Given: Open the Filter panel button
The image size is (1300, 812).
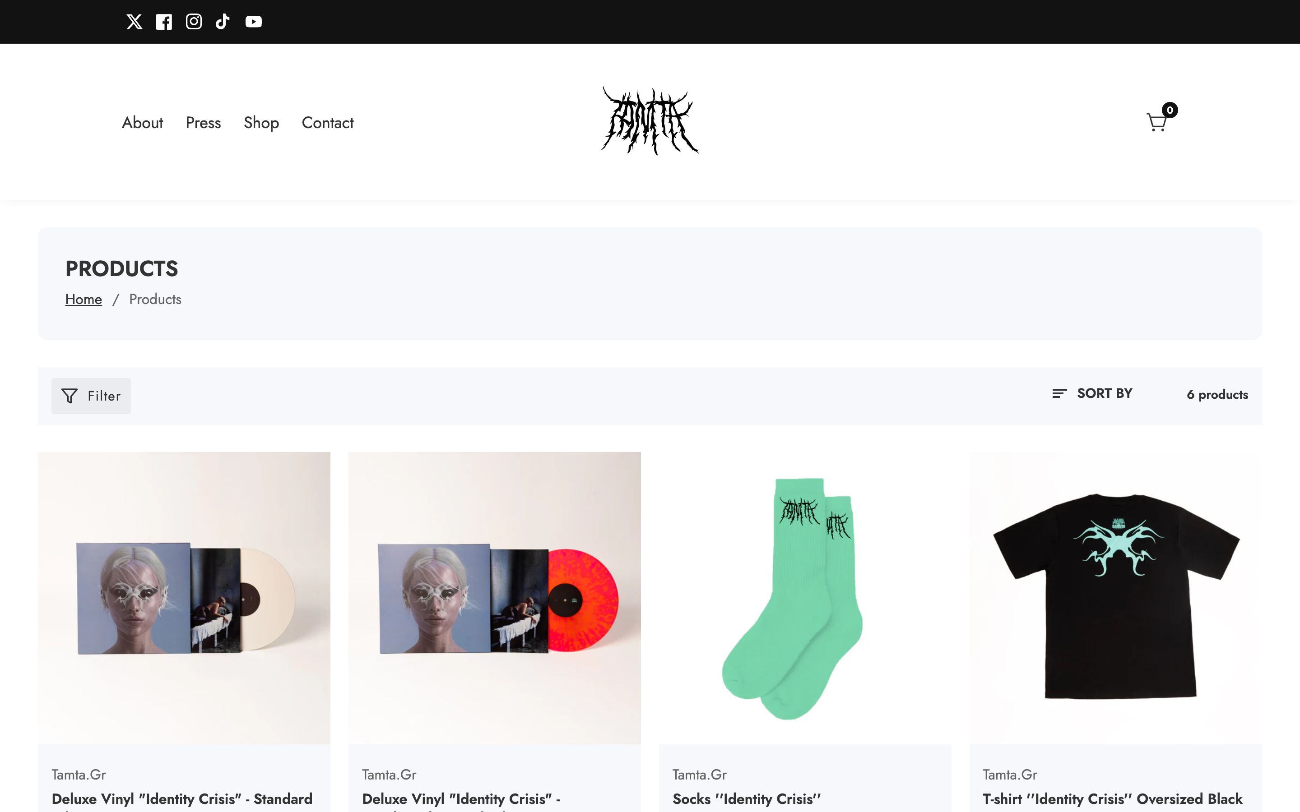Looking at the screenshot, I should [91, 396].
